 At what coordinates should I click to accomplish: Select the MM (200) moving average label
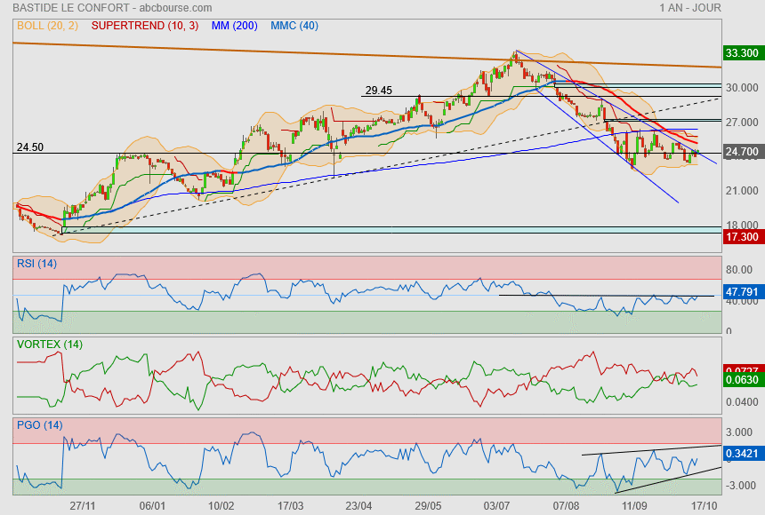(238, 26)
